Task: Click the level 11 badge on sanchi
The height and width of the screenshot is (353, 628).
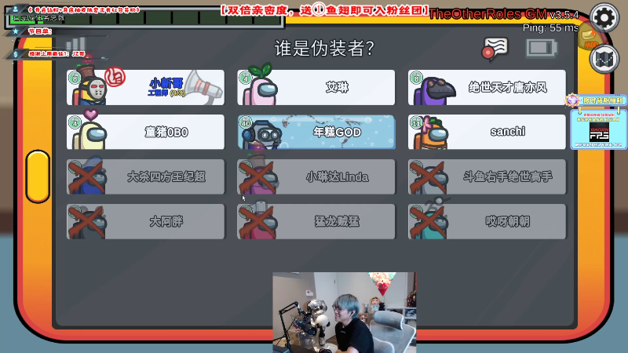Action: click(x=416, y=122)
